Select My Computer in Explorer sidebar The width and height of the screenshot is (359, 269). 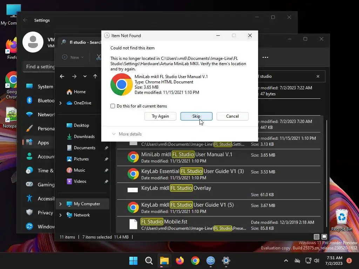point(83,204)
